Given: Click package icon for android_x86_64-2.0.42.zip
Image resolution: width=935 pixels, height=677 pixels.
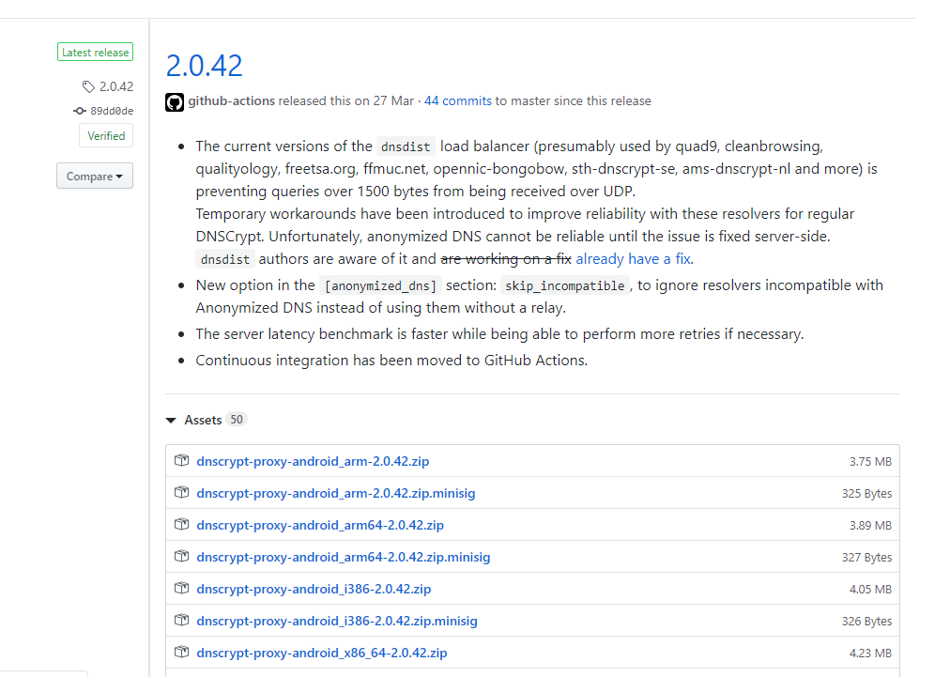Looking at the screenshot, I should (182, 653).
